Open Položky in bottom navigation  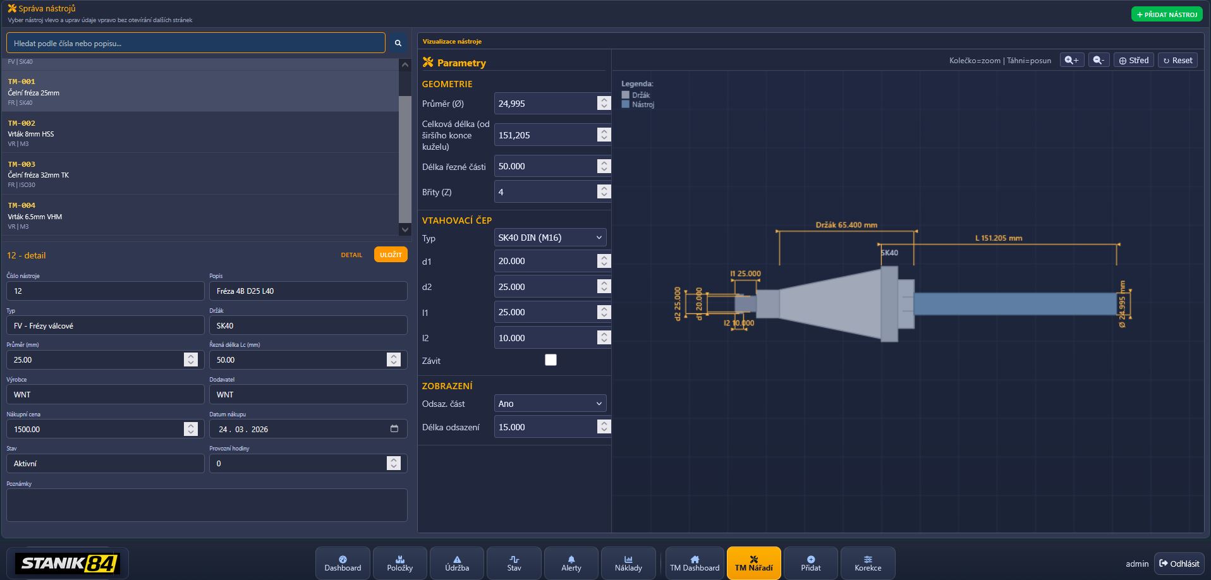(x=399, y=563)
